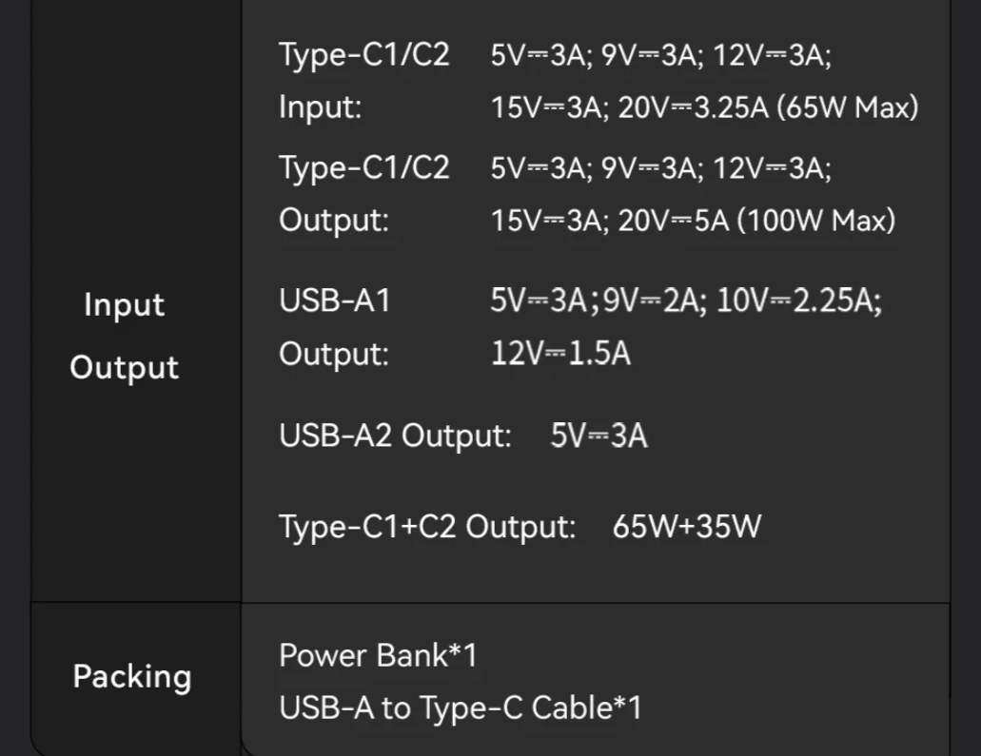The image size is (981, 756).
Task: Click '12V⎓3A;' in the Type-C output row
Action: pyautogui.click(x=772, y=168)
